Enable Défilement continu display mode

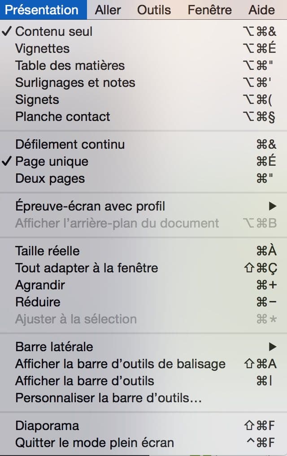tap(143, 144)
